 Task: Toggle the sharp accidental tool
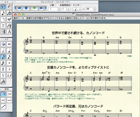(x=3, y=69)
